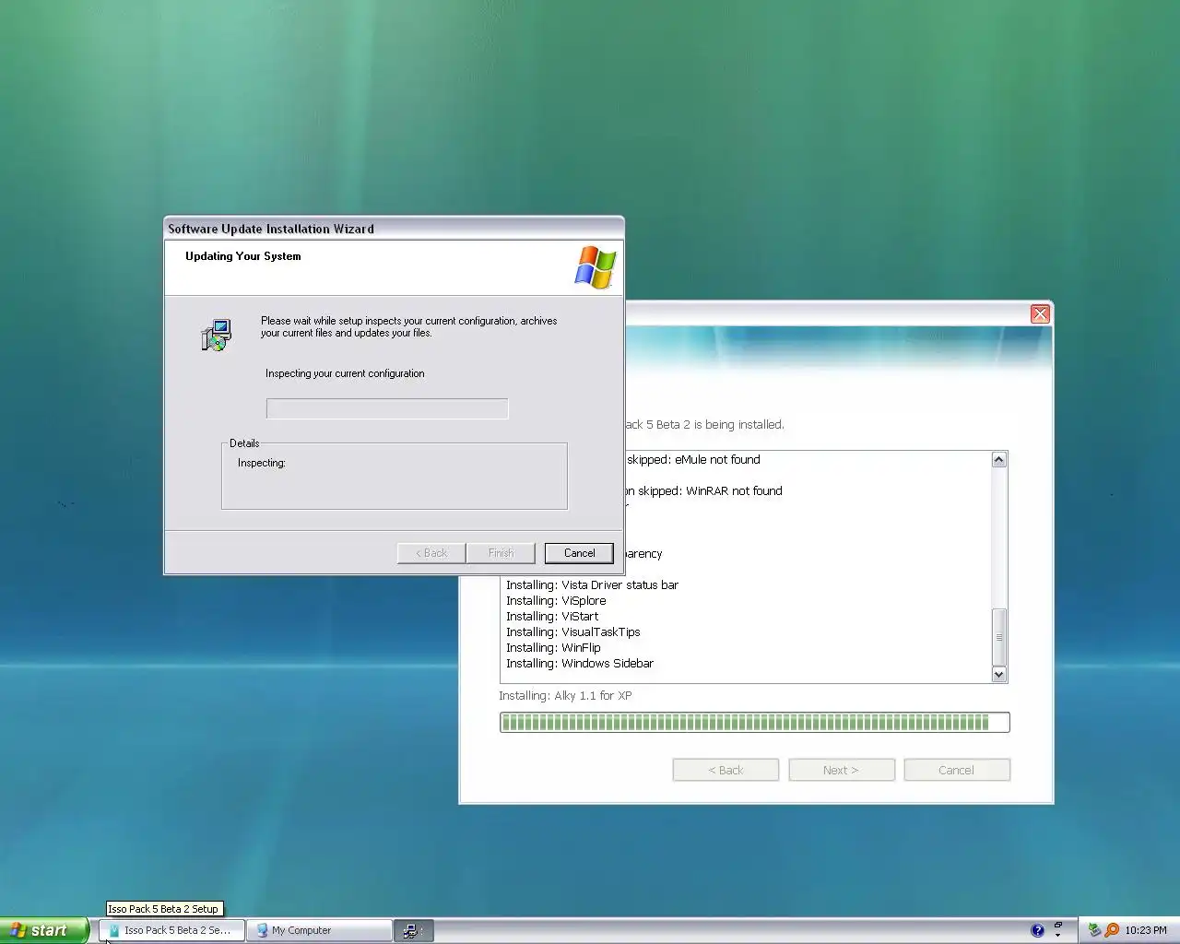Switch to Isso Pack 5 Beta 2 Setup taskbar button
This screenshot has width=1180, height=944.
[x=171, y=930]
